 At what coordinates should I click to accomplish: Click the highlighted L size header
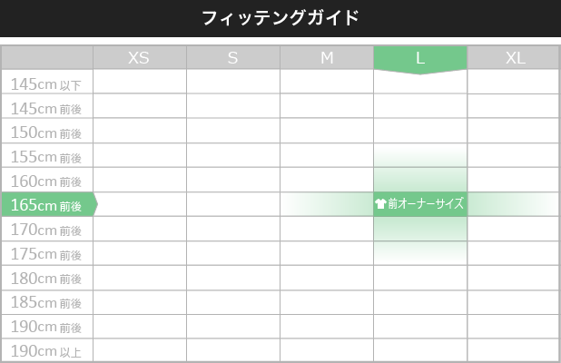[420, 58]
